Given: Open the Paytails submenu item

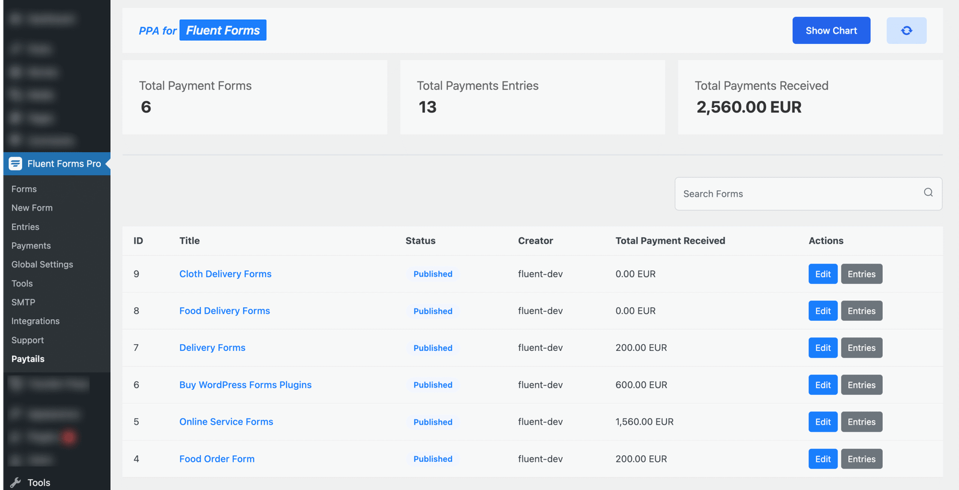Looking at the screenshot, I should (28, 359).
